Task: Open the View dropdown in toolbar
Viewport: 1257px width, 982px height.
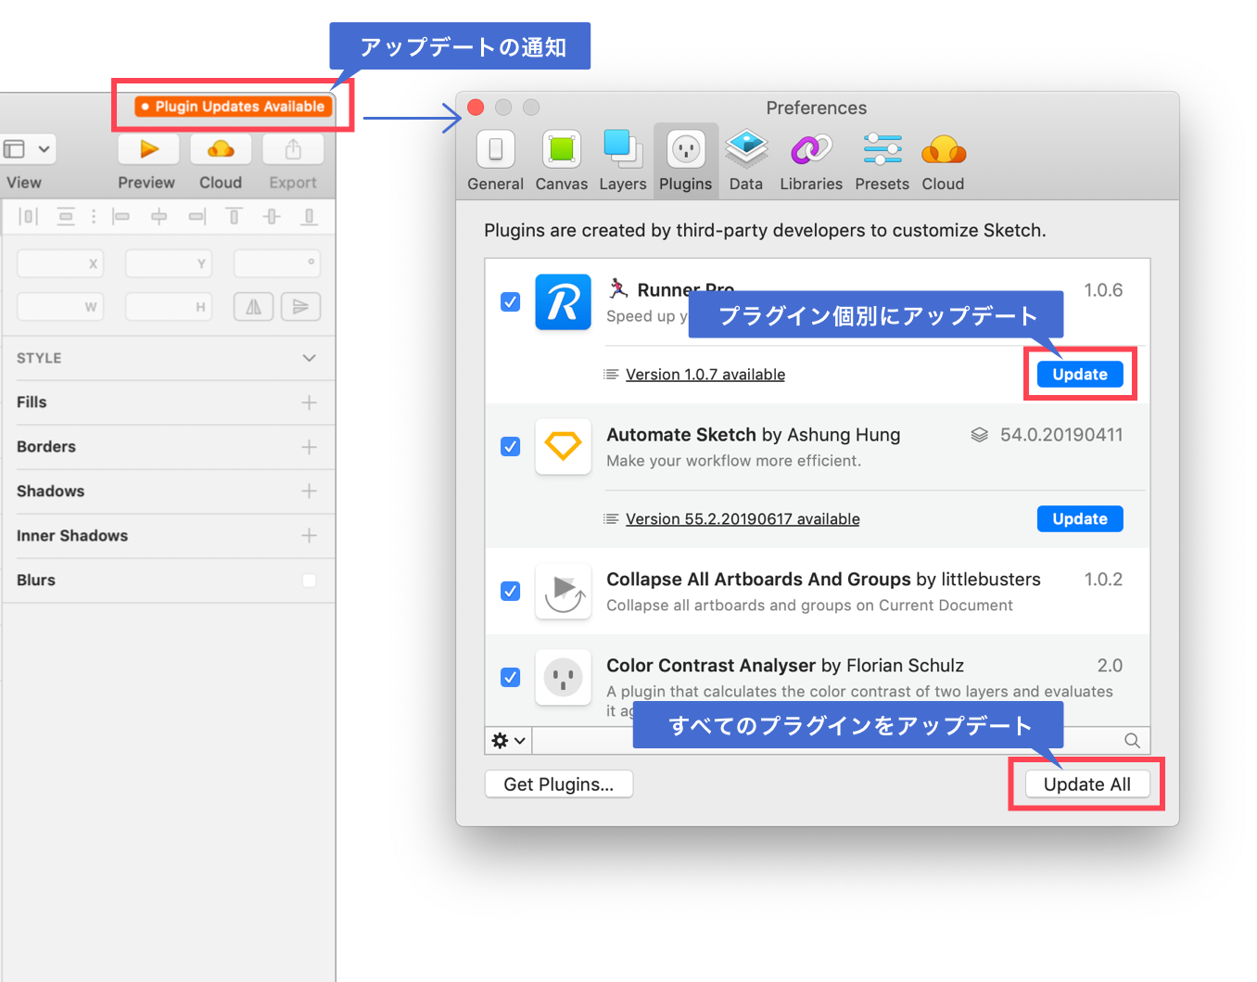Action: click(x=29, y=149)
